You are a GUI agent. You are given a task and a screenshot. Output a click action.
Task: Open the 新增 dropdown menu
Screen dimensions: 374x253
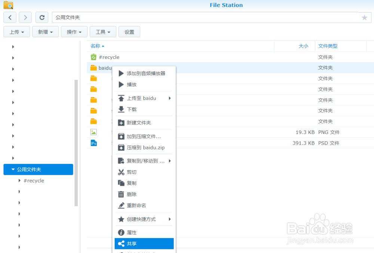coord(45,32)
